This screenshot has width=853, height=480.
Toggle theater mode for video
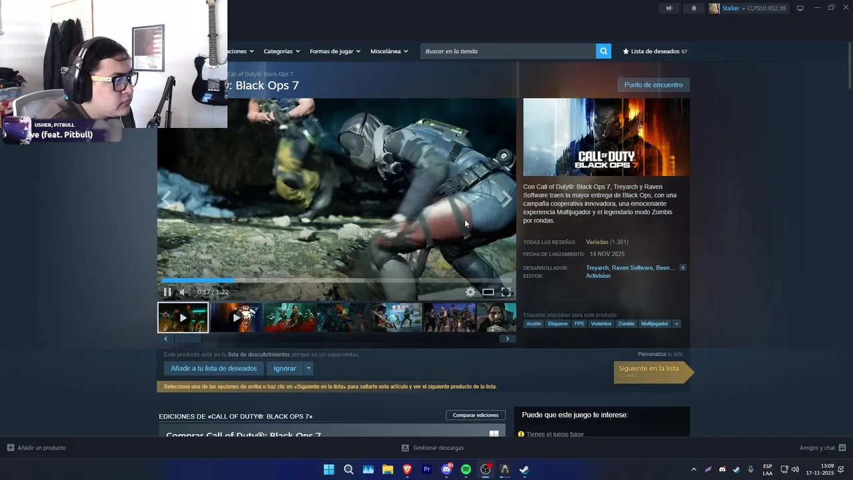click(488, 292)
